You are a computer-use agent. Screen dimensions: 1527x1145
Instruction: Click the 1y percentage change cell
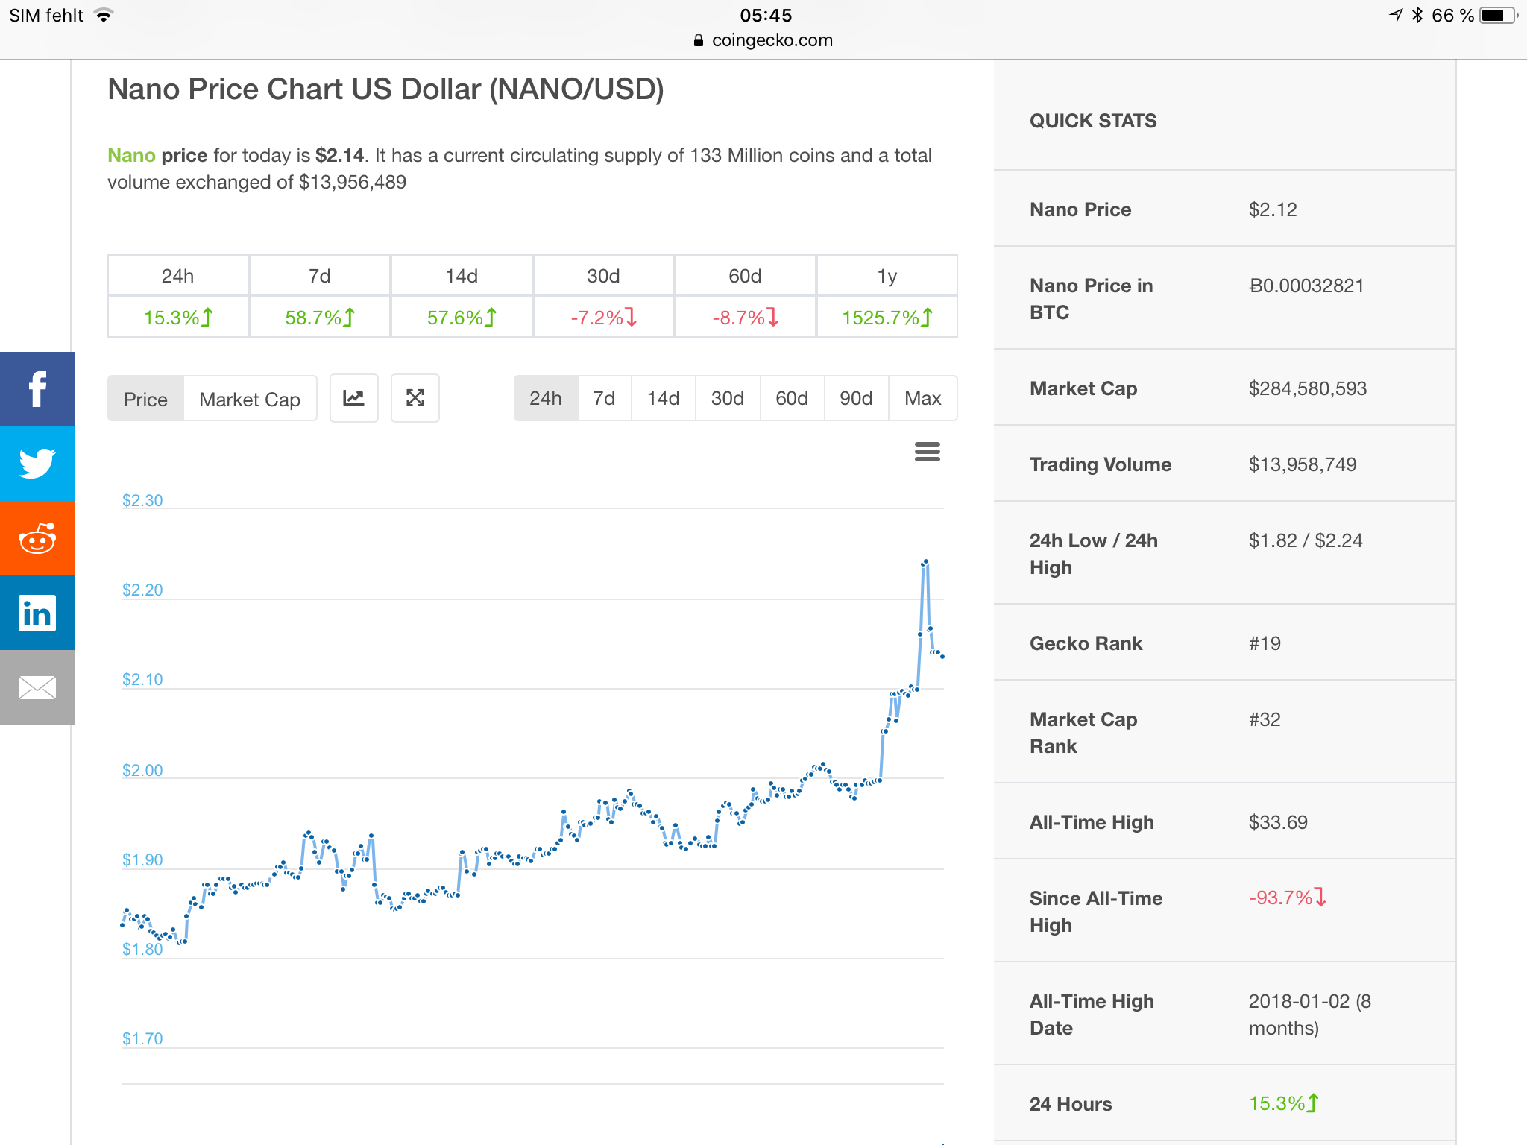point(887,318)
